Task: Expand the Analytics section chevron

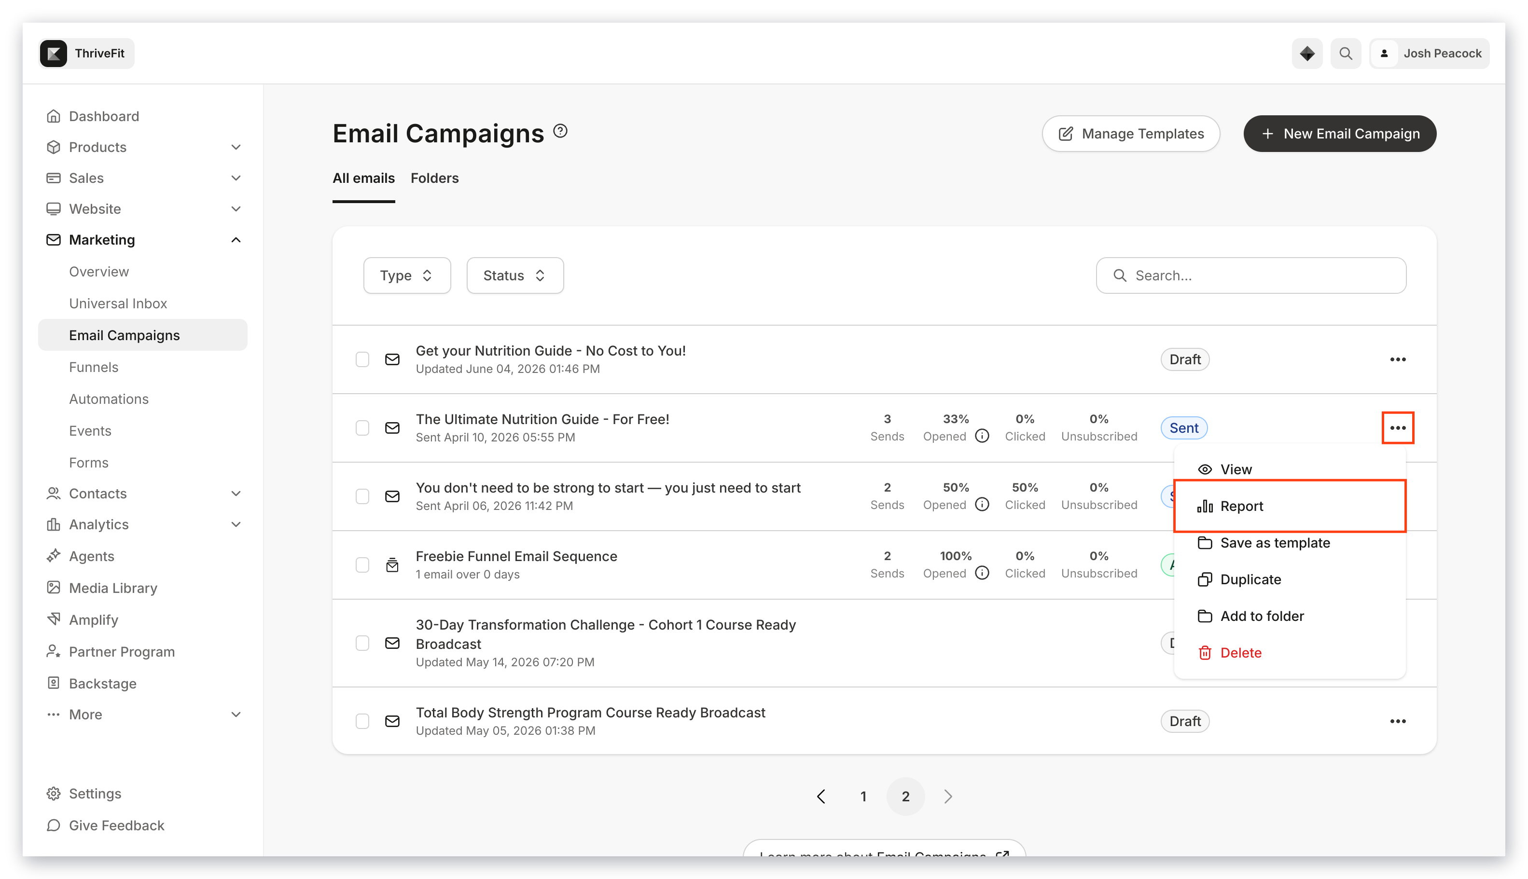Action: pos(236,524)
